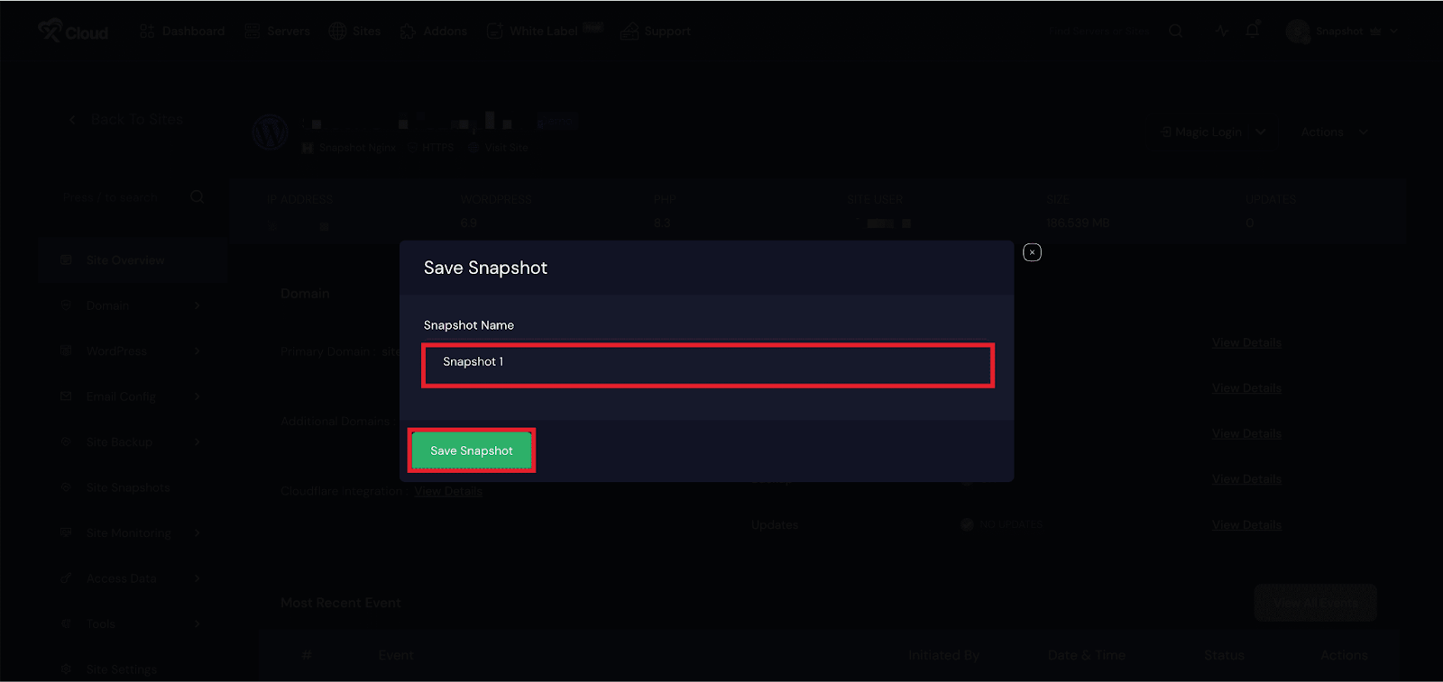Viewport: 1443px width, 682px height.
Task: Go to the Servers menu
Action: [x=278, y=31]
